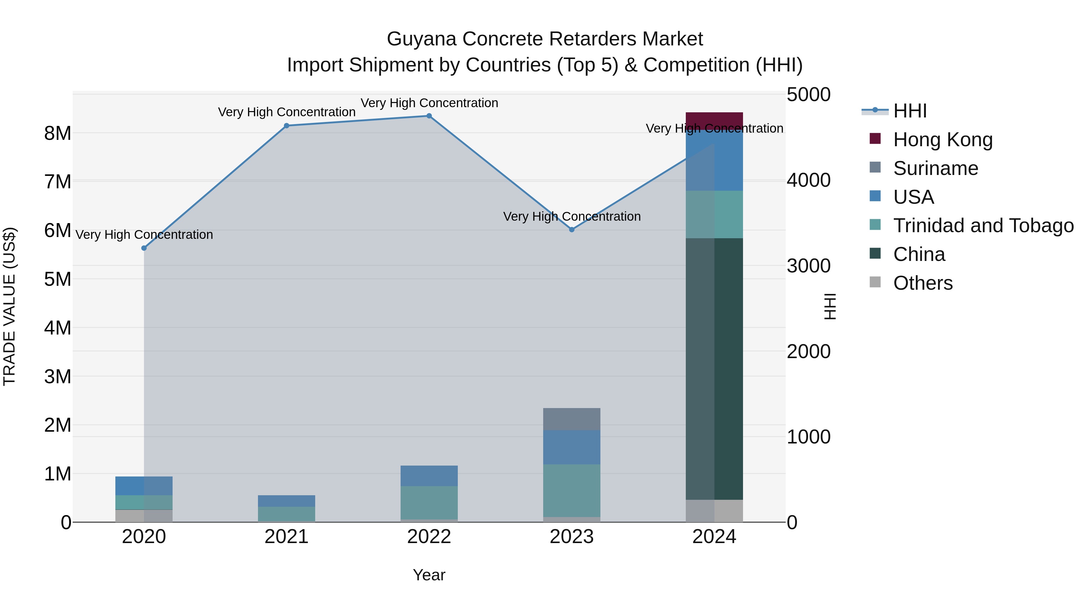Click the 'Very High Concentration' label above 2023
The width and height of the screenshot is (1090, 613).
tap(572, 216)
